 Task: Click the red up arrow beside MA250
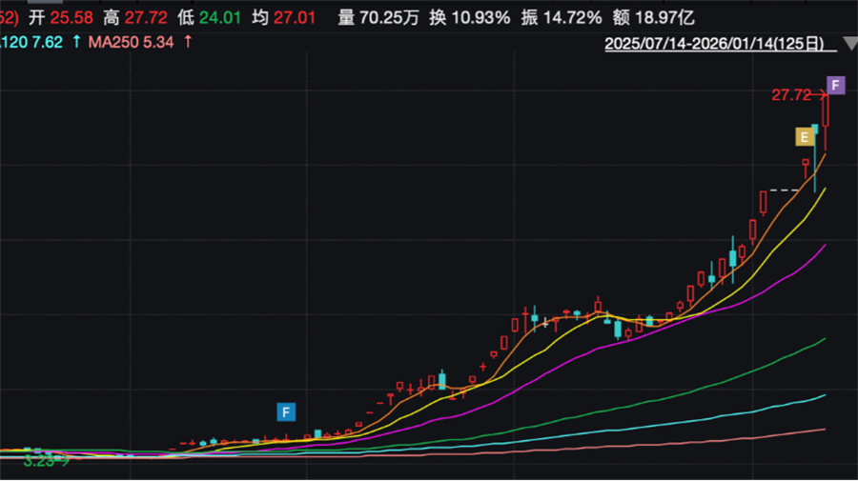[x=188, y=42]
